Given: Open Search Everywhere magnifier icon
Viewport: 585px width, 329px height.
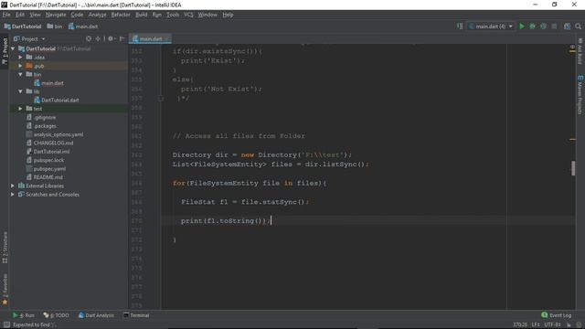Looking at the screenshot, I should pyautogui.click(x=578, y=27).
